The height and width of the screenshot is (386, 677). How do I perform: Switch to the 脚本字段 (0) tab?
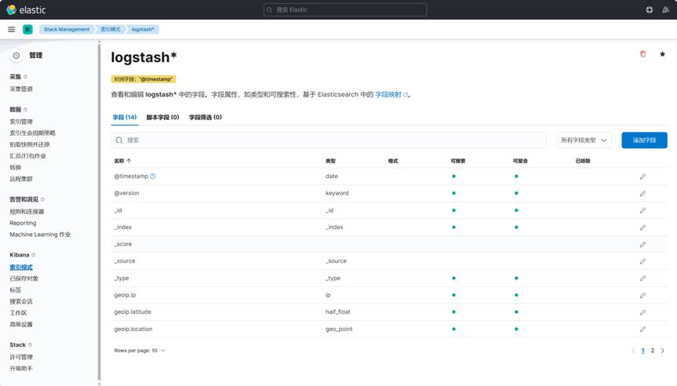click(x=162, y=118)
